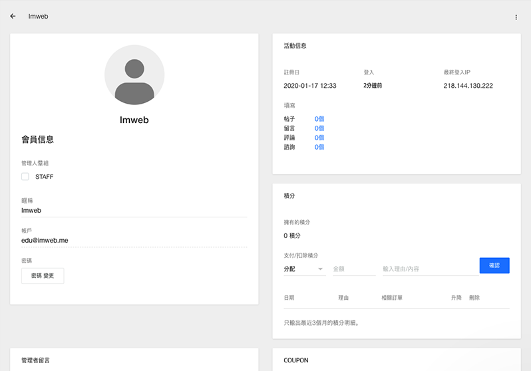The image size is (531, 371).
Task: Focus the 輸入理由/內容 reason input field
Action: pos(431,269)
